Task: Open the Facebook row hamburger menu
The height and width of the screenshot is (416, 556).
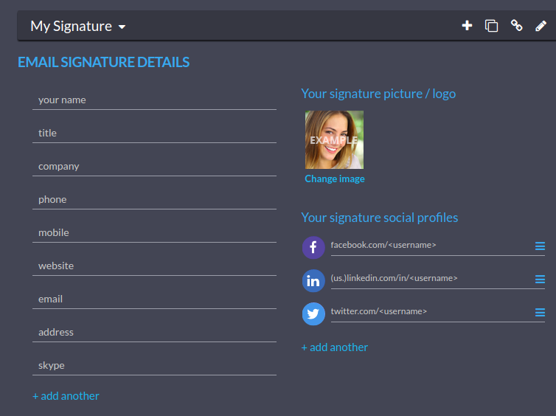Action: click(x=540, y=246)
